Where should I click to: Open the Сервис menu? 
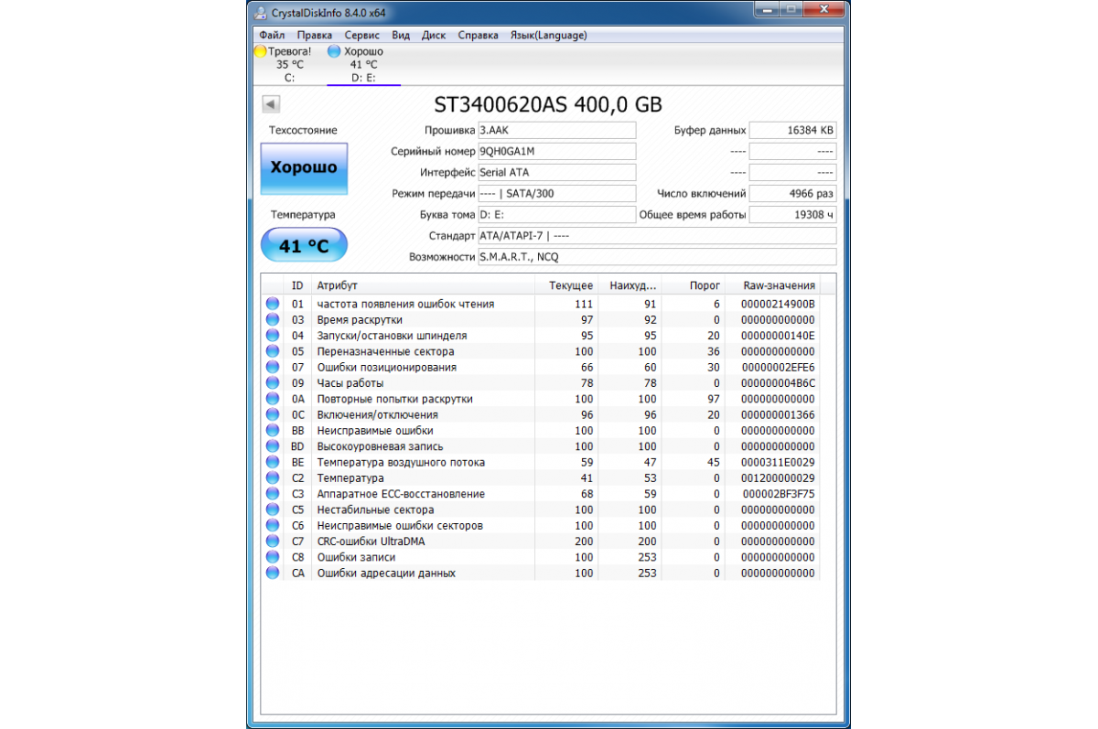pyautogui.click(x=362, y=36)
